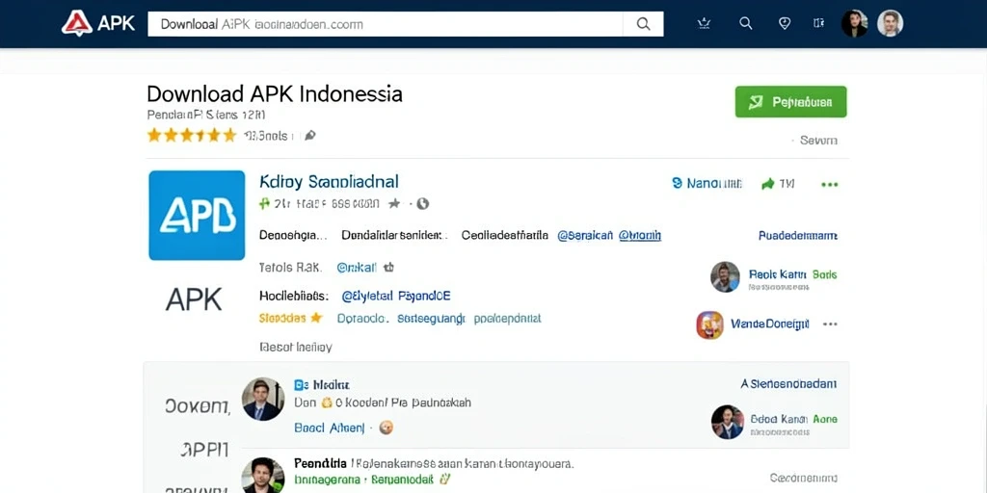Open the Kdroy Scanoliadnal app title
Viewport: 987px width, 493px height.
tap(329, 182)
